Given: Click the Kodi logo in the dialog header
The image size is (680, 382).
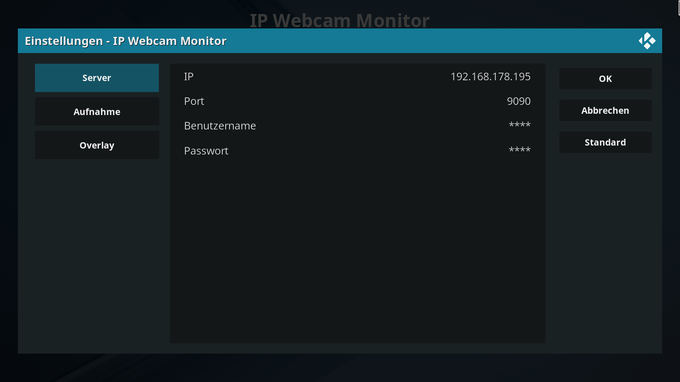Looking at the screenshot, I should click(647, 41).
